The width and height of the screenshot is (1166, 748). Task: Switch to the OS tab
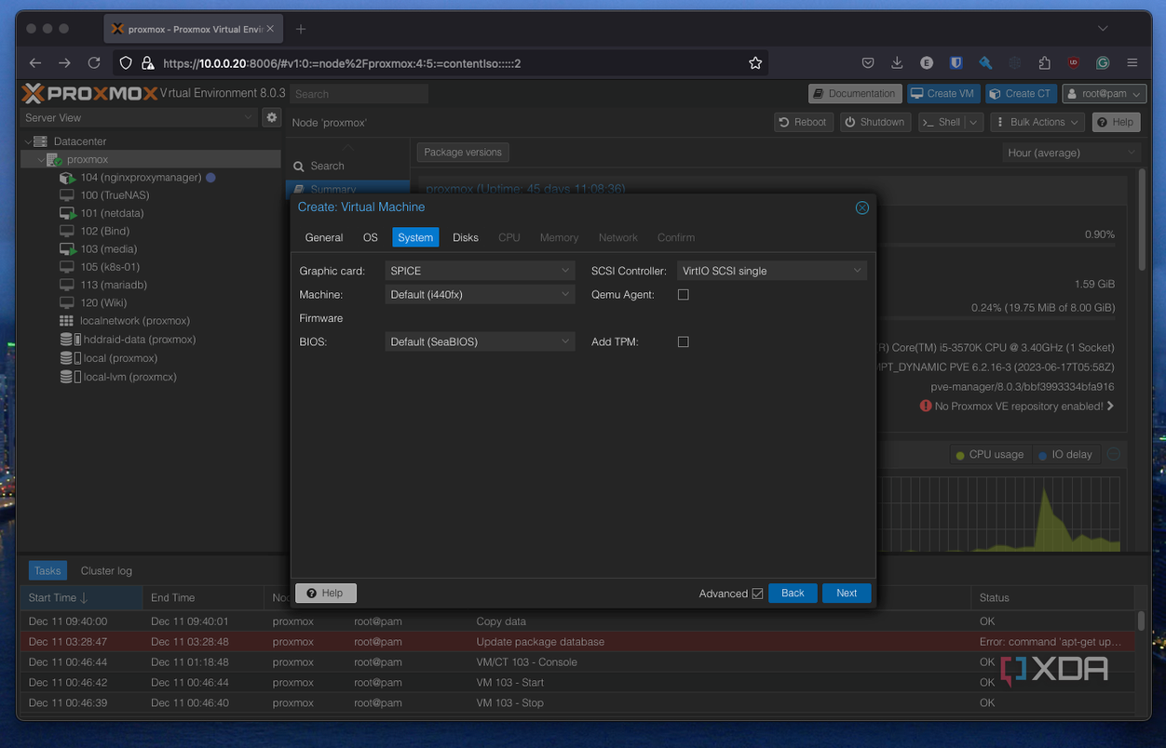[371, 237]
